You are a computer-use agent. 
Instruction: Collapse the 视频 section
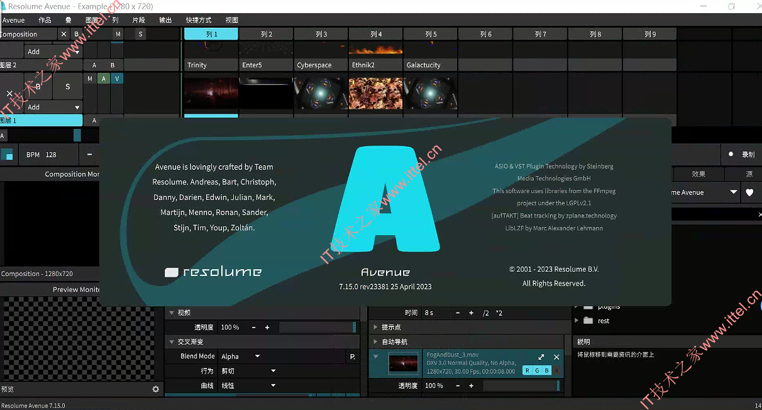(172, 313)
